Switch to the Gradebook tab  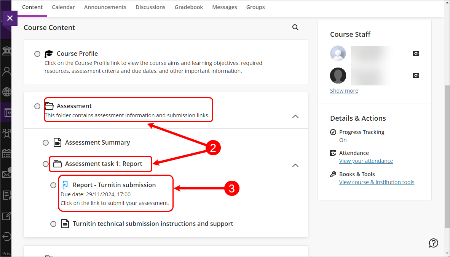tap(189, 7)
